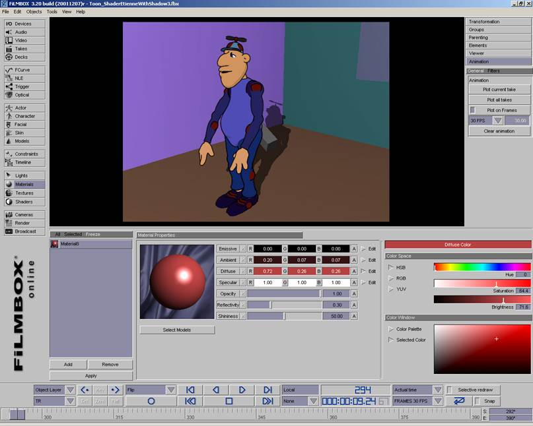Toggle the Emissive animate A button
This screenshot has width=533, height=426.
pos(354,249)
